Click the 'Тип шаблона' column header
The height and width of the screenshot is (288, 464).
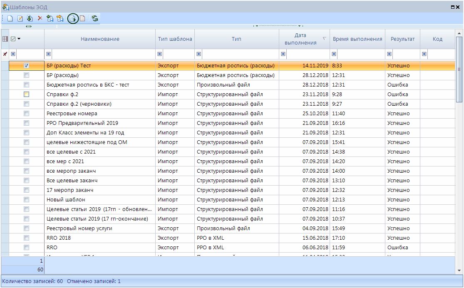tap(175, 39)
